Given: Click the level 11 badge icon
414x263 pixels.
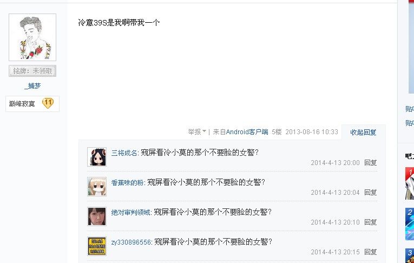Looking at the screenshot, I should [48, 103].
